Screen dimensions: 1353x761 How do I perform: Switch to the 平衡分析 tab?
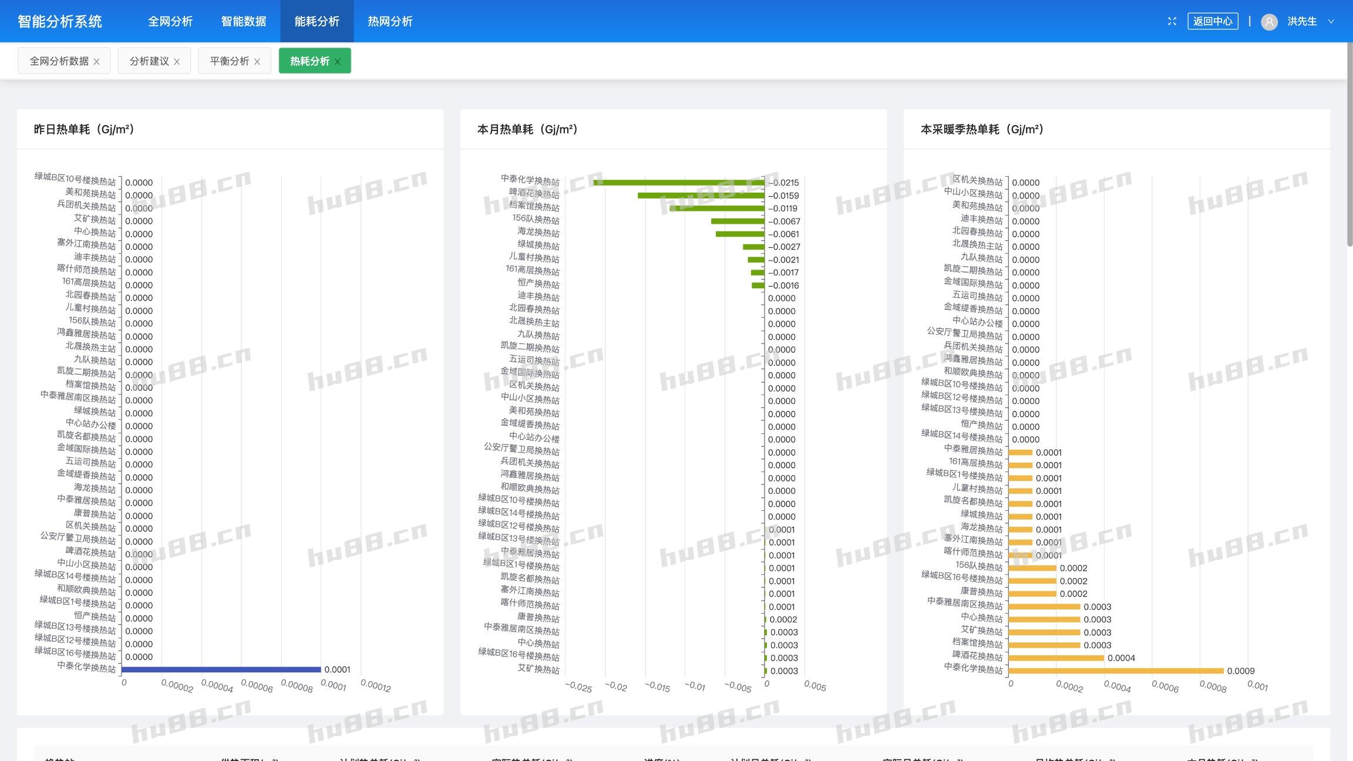[x=229, y=61]
